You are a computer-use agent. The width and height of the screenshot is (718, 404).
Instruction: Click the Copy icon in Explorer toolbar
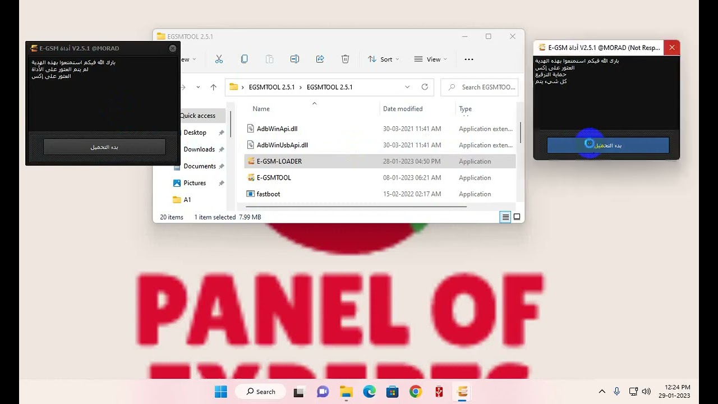pos(244,59)
